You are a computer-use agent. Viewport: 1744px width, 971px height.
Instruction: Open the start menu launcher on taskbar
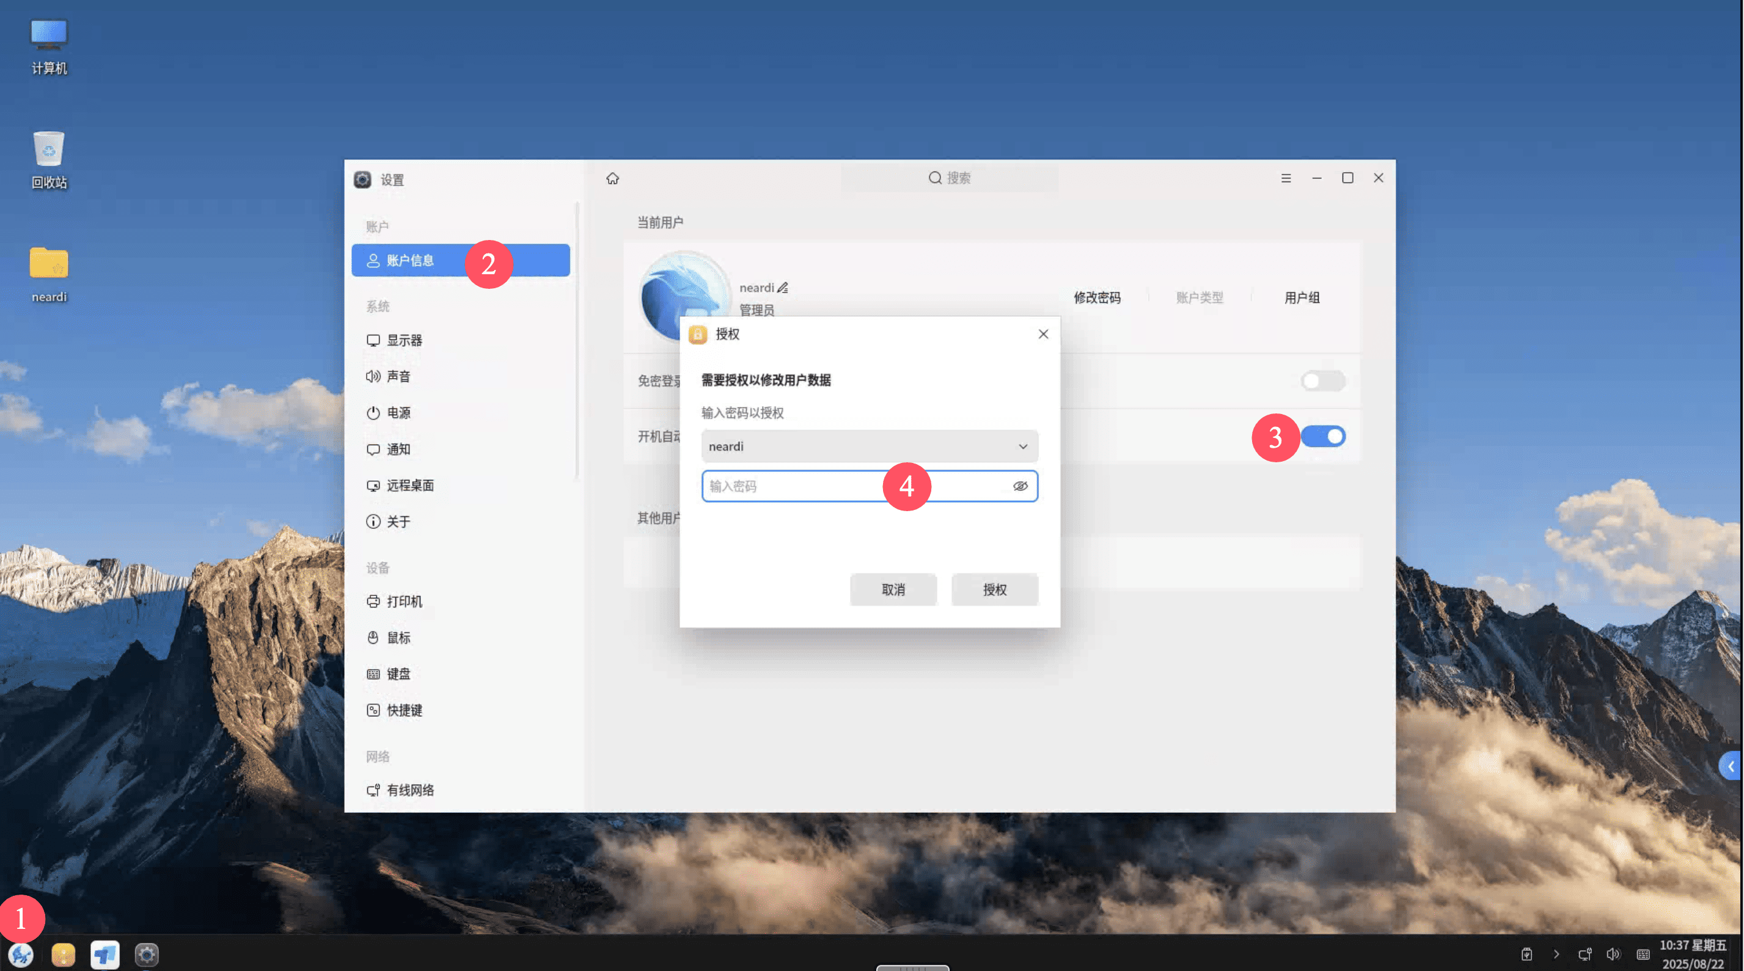tap(21, 954)
